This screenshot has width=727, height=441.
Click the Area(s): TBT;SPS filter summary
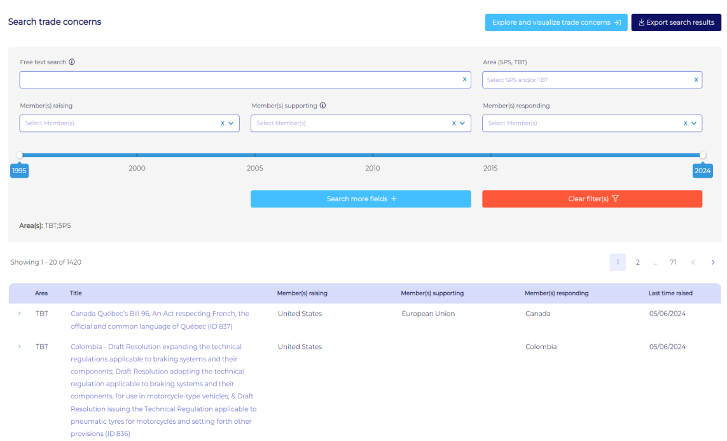coord(45,226)
